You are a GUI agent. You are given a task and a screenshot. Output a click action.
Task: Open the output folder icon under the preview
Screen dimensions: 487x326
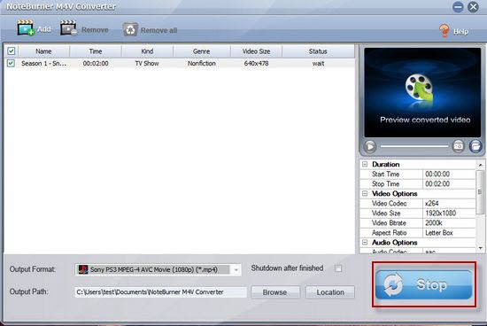click(x=475, y=146)
